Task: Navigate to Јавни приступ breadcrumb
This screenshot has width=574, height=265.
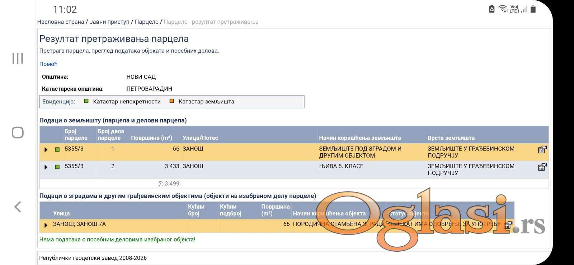Action: pos(109,22)
